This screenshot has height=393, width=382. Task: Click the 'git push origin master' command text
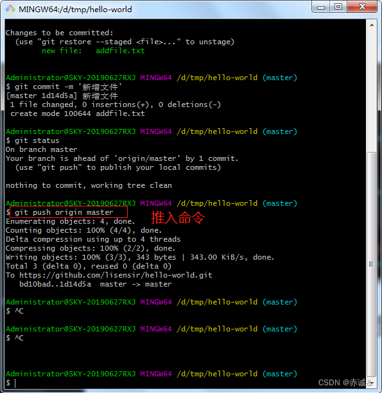coord(64,212)
